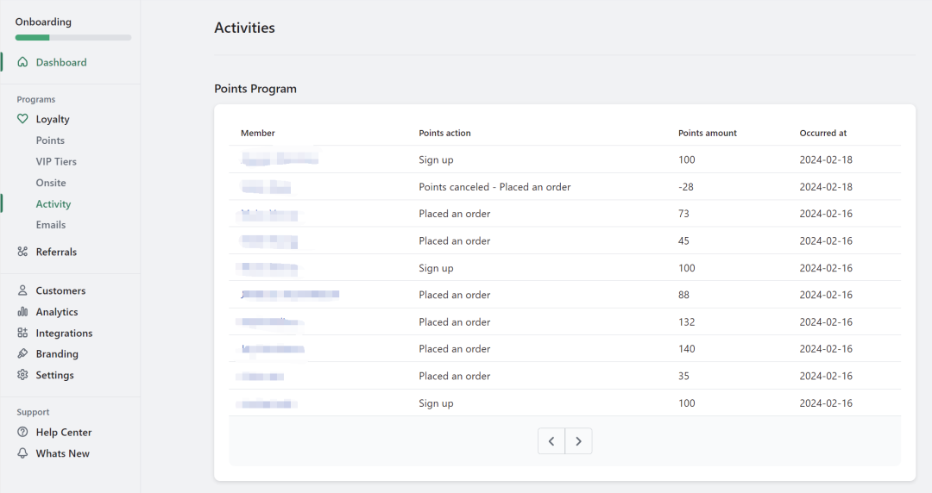Go to the next activities page

pos(579,441)
